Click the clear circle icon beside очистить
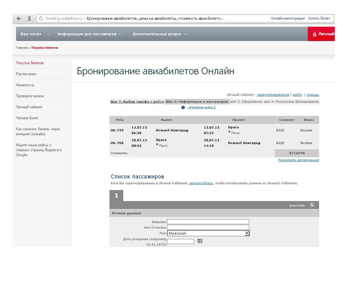 [312, 205]
